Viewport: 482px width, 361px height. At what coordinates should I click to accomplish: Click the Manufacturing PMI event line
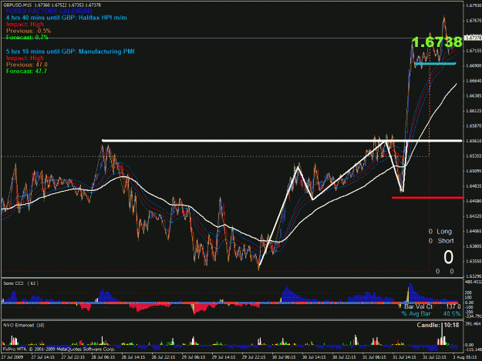70,52
